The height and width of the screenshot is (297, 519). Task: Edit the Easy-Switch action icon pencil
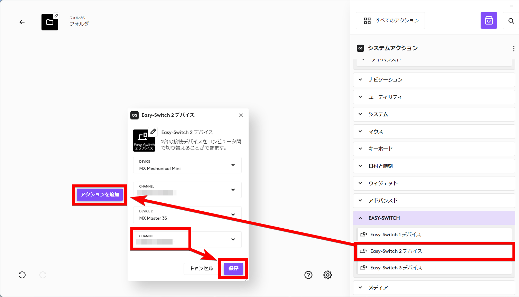tap(153, 132)
